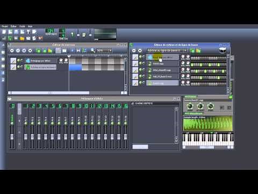Click a white piano key in instrument window
The image size is (258, 194).
point(193,143)
